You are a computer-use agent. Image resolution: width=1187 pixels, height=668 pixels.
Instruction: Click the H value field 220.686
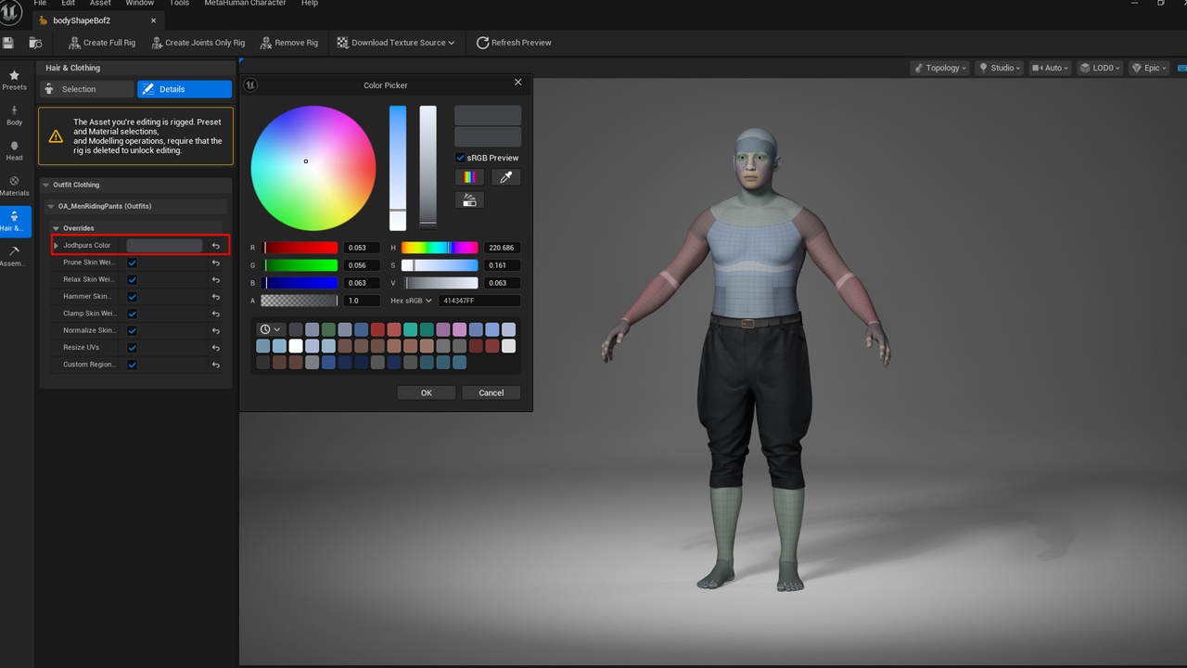click(502, 248)
